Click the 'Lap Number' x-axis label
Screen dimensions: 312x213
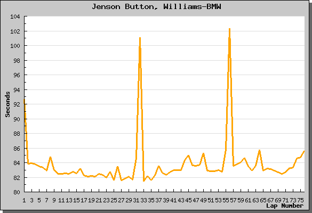click(x=285, y=206)
